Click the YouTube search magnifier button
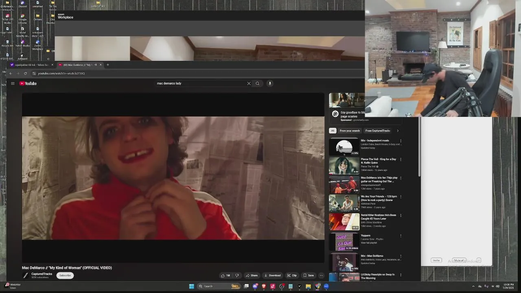The width and height of the screenshot is (521, 293). pyautogui.click(x=257, y=83)
